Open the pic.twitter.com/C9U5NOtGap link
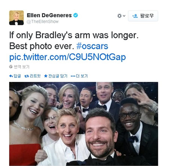The height and width of the screenshot is (166, 169). coord(68,57)
